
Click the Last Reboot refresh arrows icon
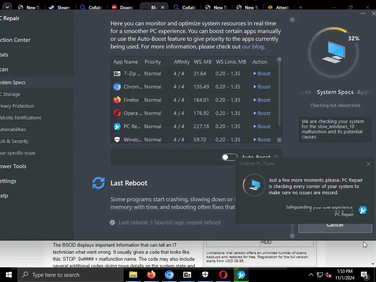click(98, 183)
